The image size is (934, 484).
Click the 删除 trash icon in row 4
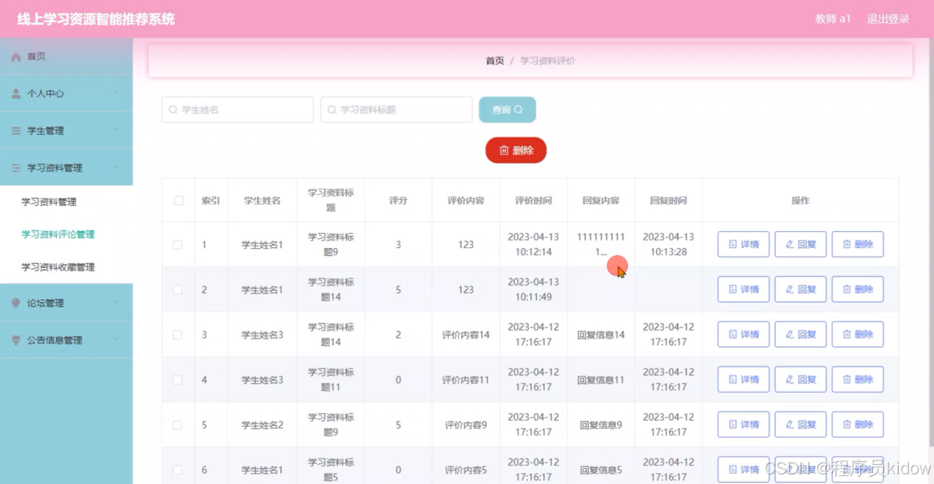pos(847,380)
